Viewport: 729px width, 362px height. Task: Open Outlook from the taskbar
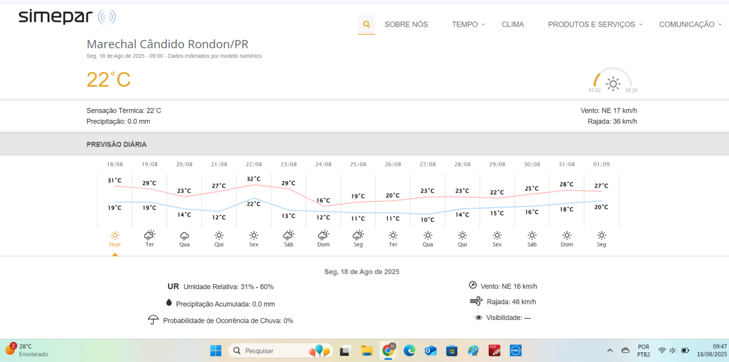tap(431, 351)
